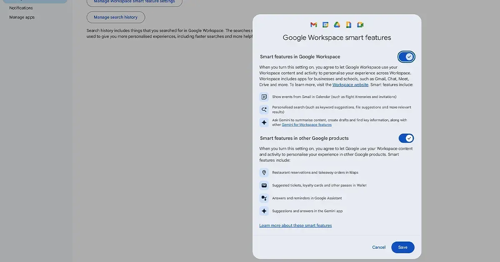Image resolution: width=500 pixels, height=262 pixels.
Task: Cancel the smart features dialog
Action: [378, 247]
